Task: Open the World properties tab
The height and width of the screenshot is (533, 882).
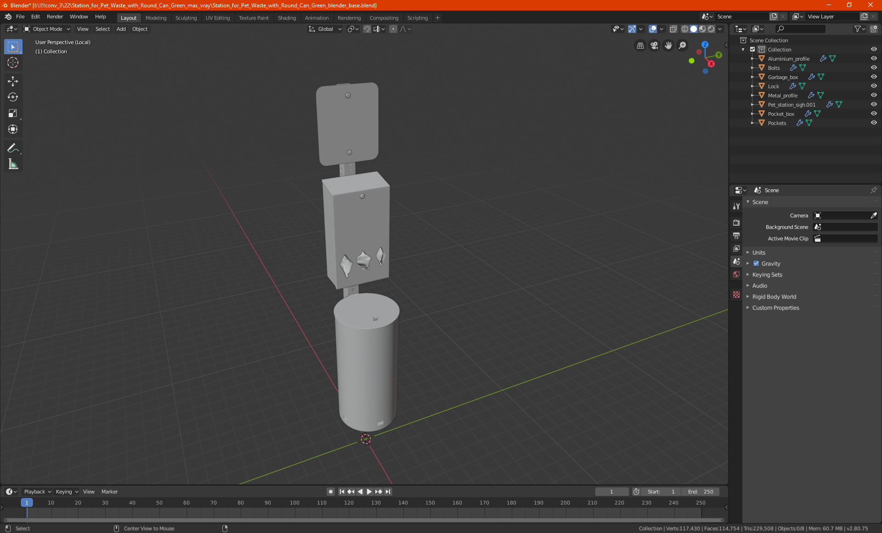Action: pyautogui.click(x=736, y=274)
